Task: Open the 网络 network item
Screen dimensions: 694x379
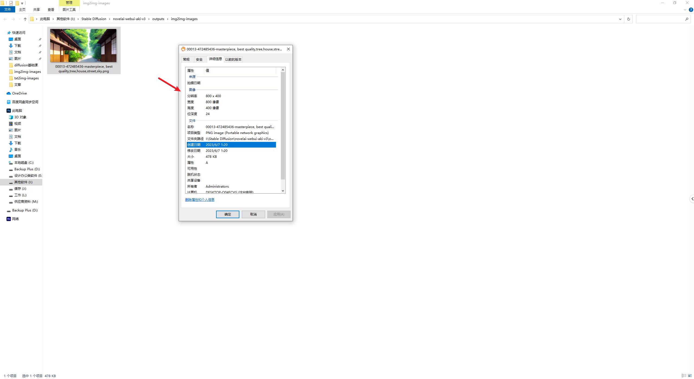Action: pyautogui.click(x=15, y=219)
